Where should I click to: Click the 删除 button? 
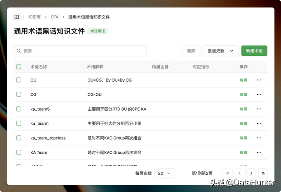pyautogui.click(x=191, y=51)
